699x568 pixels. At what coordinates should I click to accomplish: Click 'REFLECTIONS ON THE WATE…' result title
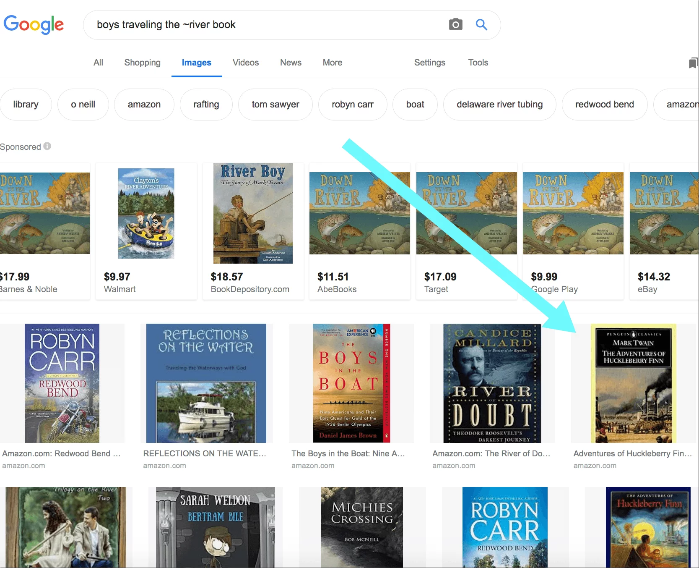click(205, 453)
